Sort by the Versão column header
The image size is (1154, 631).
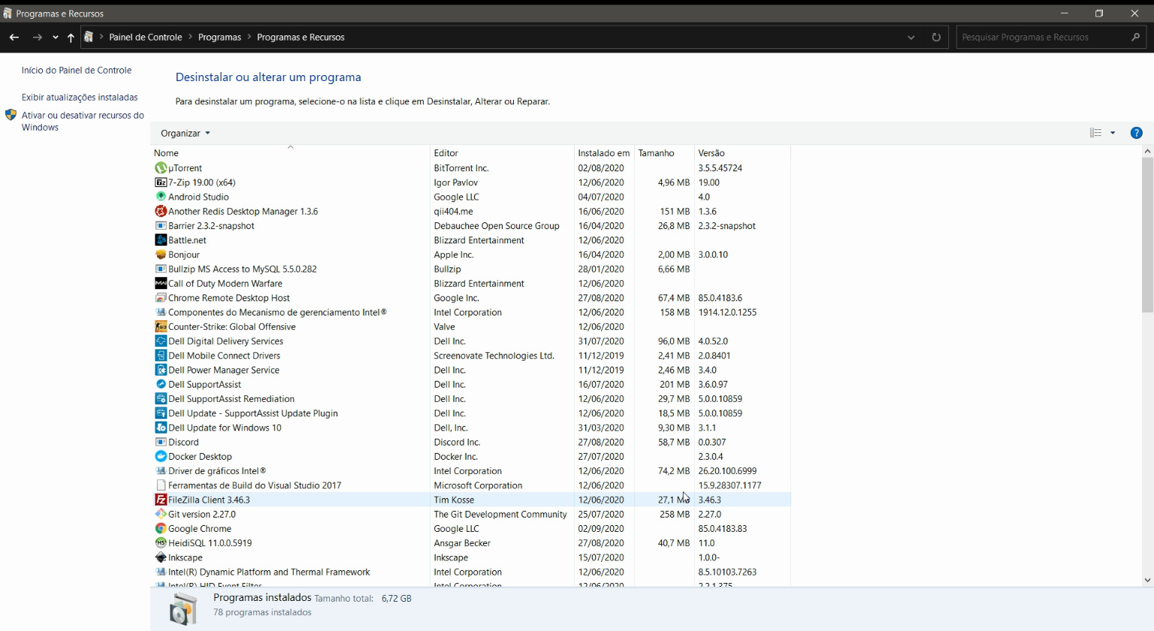tap(742, 152)
